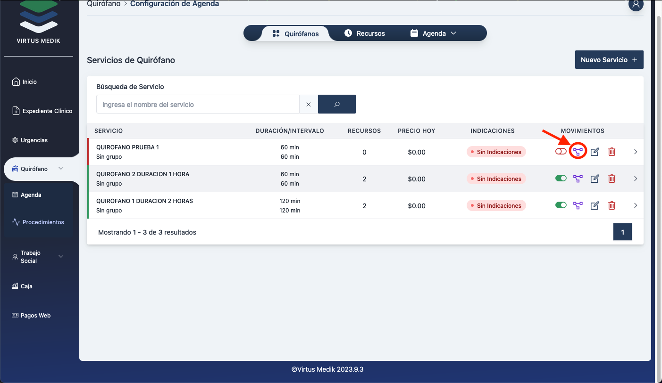
Task: Focus the service name search field
Action: (198, 105)
